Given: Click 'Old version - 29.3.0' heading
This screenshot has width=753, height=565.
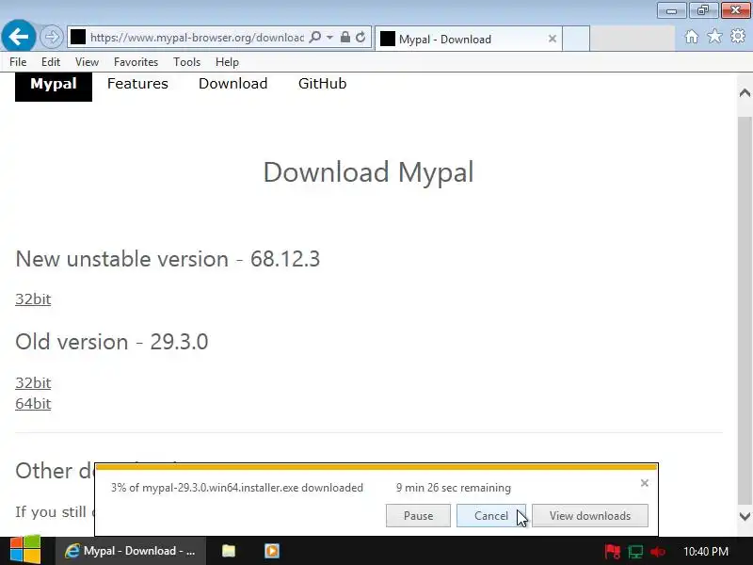Looking at the screenshot, I should click(112, 342).
